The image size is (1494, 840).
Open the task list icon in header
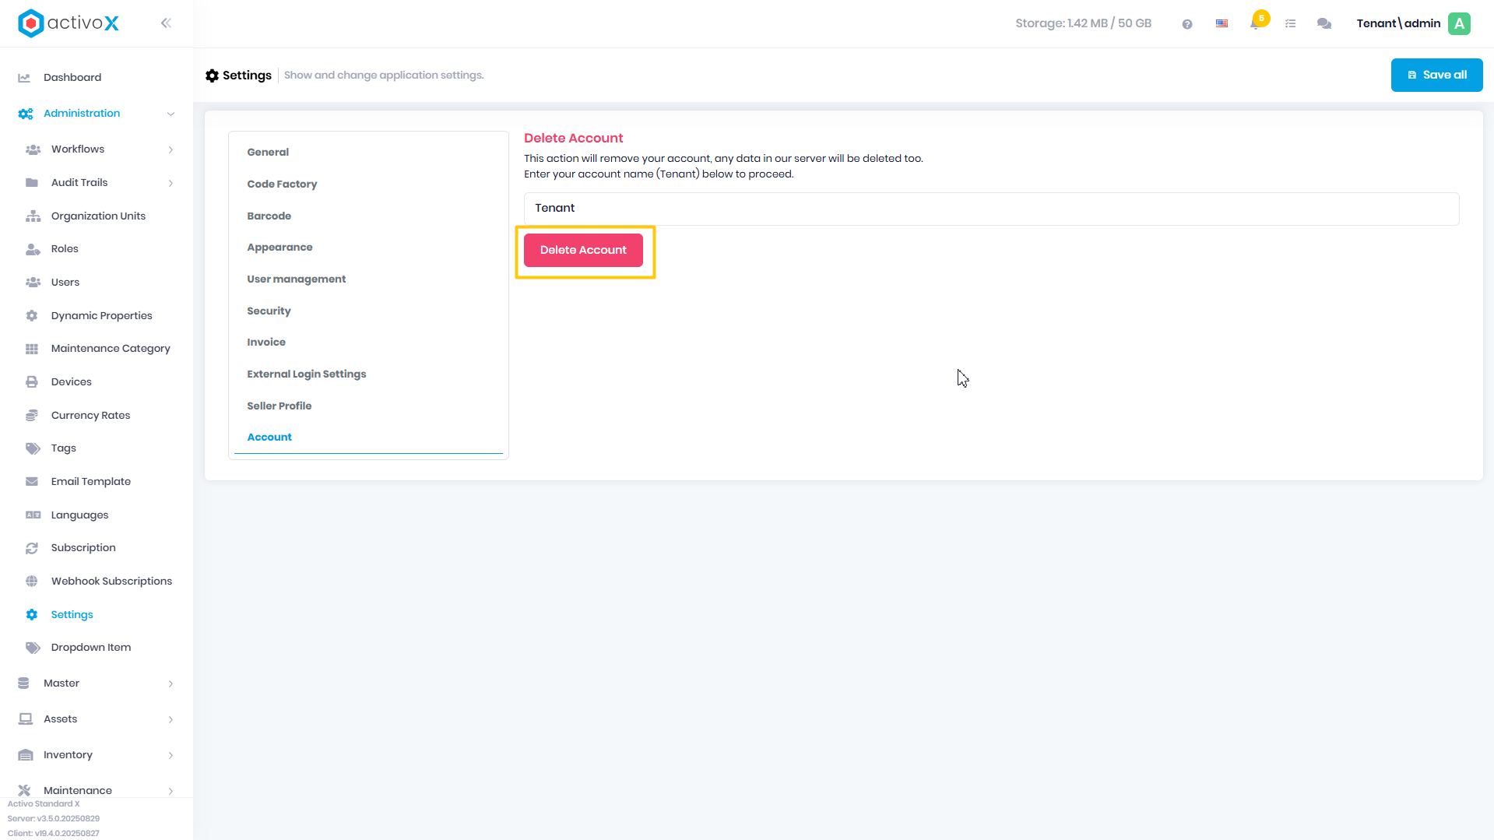pyautogui.click(x=1291, y=24)
